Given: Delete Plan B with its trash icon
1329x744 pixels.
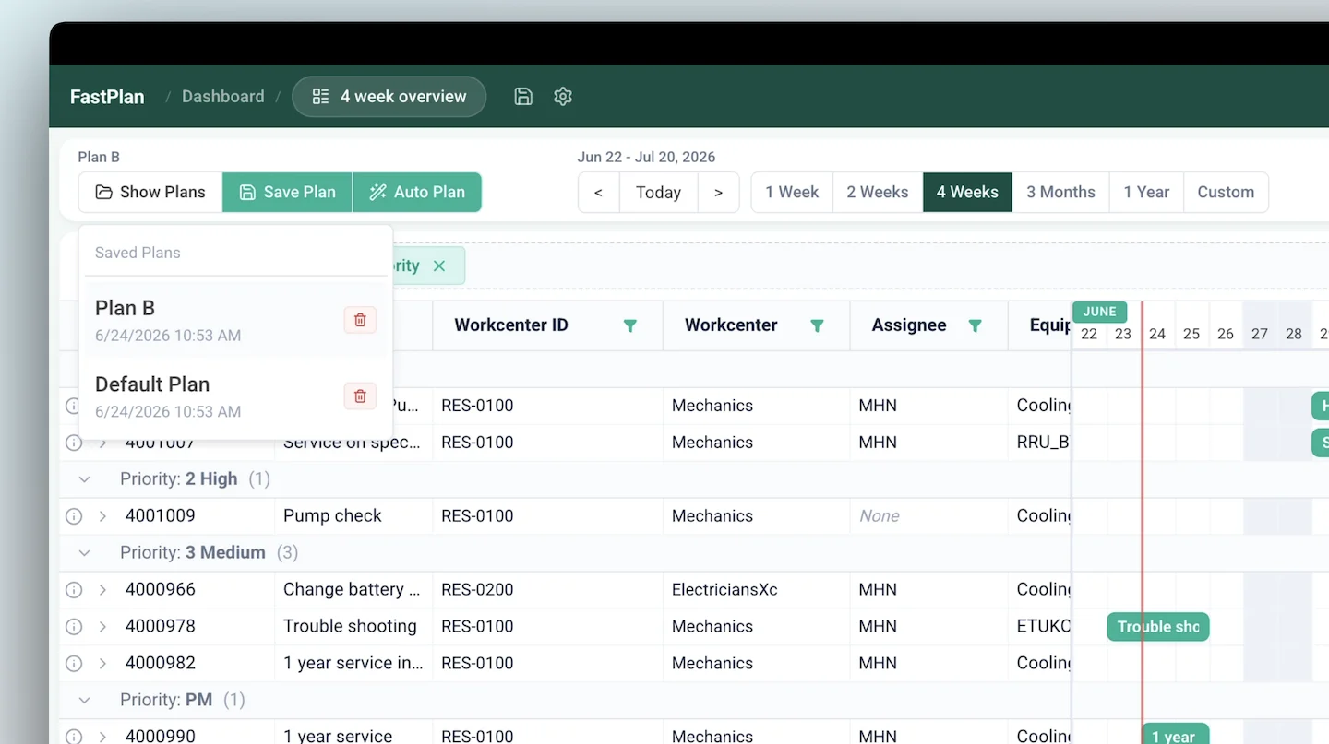Looking at the screenshot, I should pos(360,320).
